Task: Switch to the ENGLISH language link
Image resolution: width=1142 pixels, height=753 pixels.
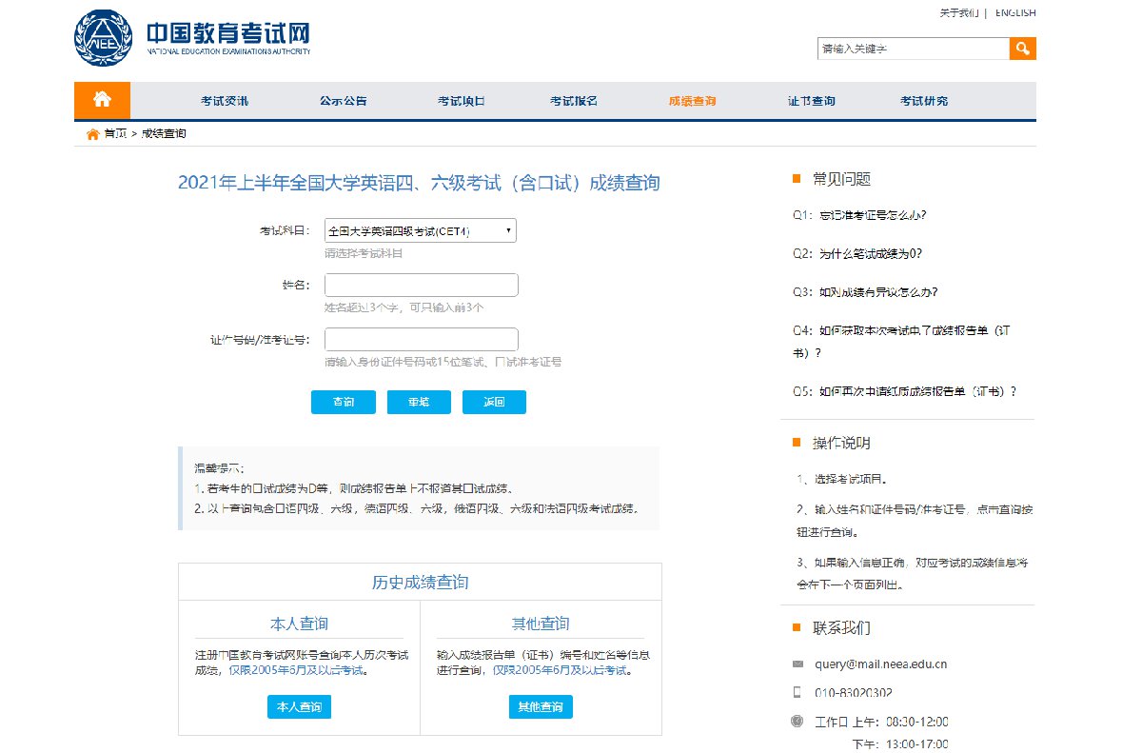Action: [1014, 13]
